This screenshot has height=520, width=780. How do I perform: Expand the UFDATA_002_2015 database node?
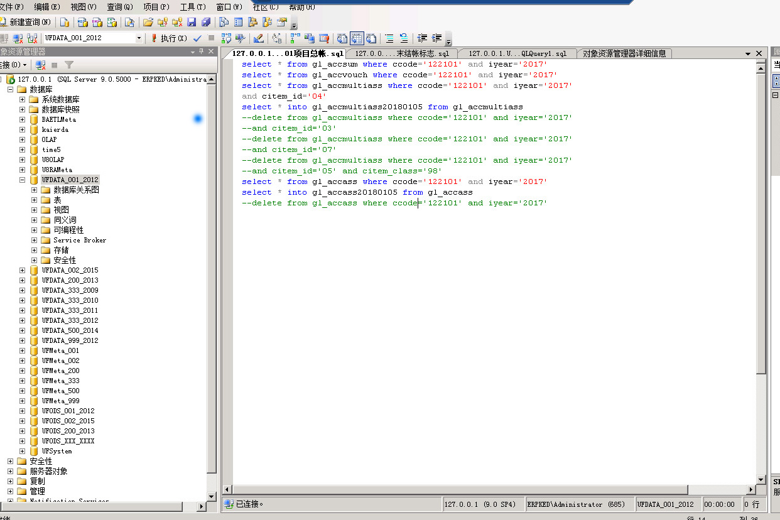tap(23, 270)
